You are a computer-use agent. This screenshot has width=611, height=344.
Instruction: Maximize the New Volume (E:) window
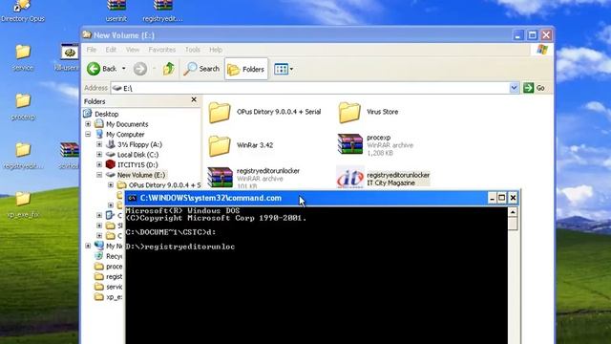tap(533, 35)
